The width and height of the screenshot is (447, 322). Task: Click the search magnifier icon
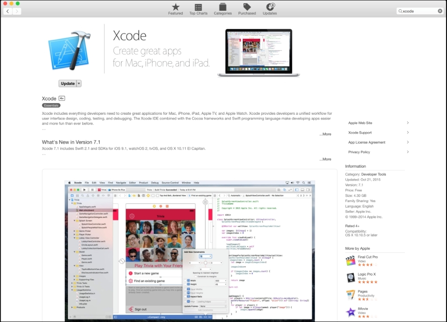point(400,11)
